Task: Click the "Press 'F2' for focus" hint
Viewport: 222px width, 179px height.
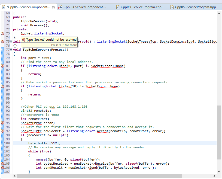Action: (64, 45)
